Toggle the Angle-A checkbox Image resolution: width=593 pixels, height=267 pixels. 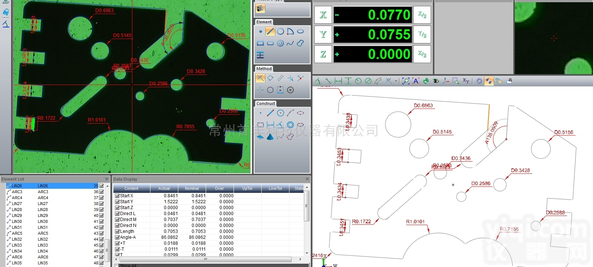[x=117, y=237]
